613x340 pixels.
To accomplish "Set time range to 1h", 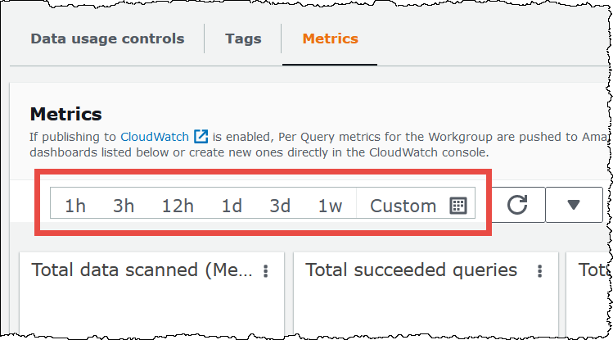I will (x=75, y=206).
